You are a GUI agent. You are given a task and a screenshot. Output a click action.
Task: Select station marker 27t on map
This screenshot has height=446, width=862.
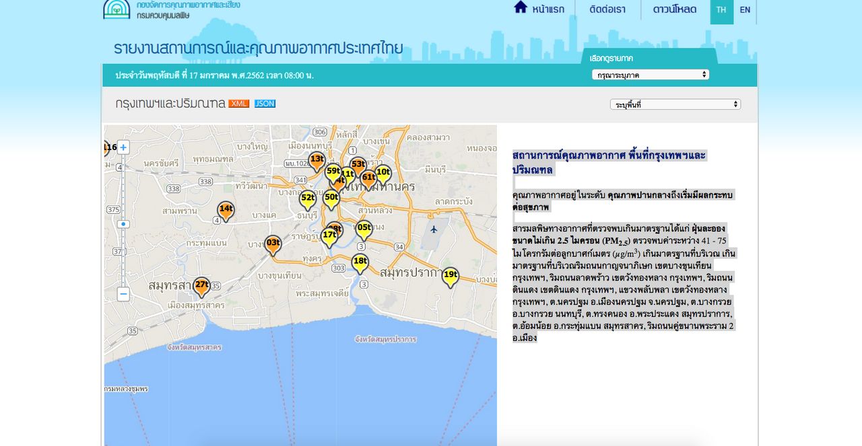(x=201, y=286)
